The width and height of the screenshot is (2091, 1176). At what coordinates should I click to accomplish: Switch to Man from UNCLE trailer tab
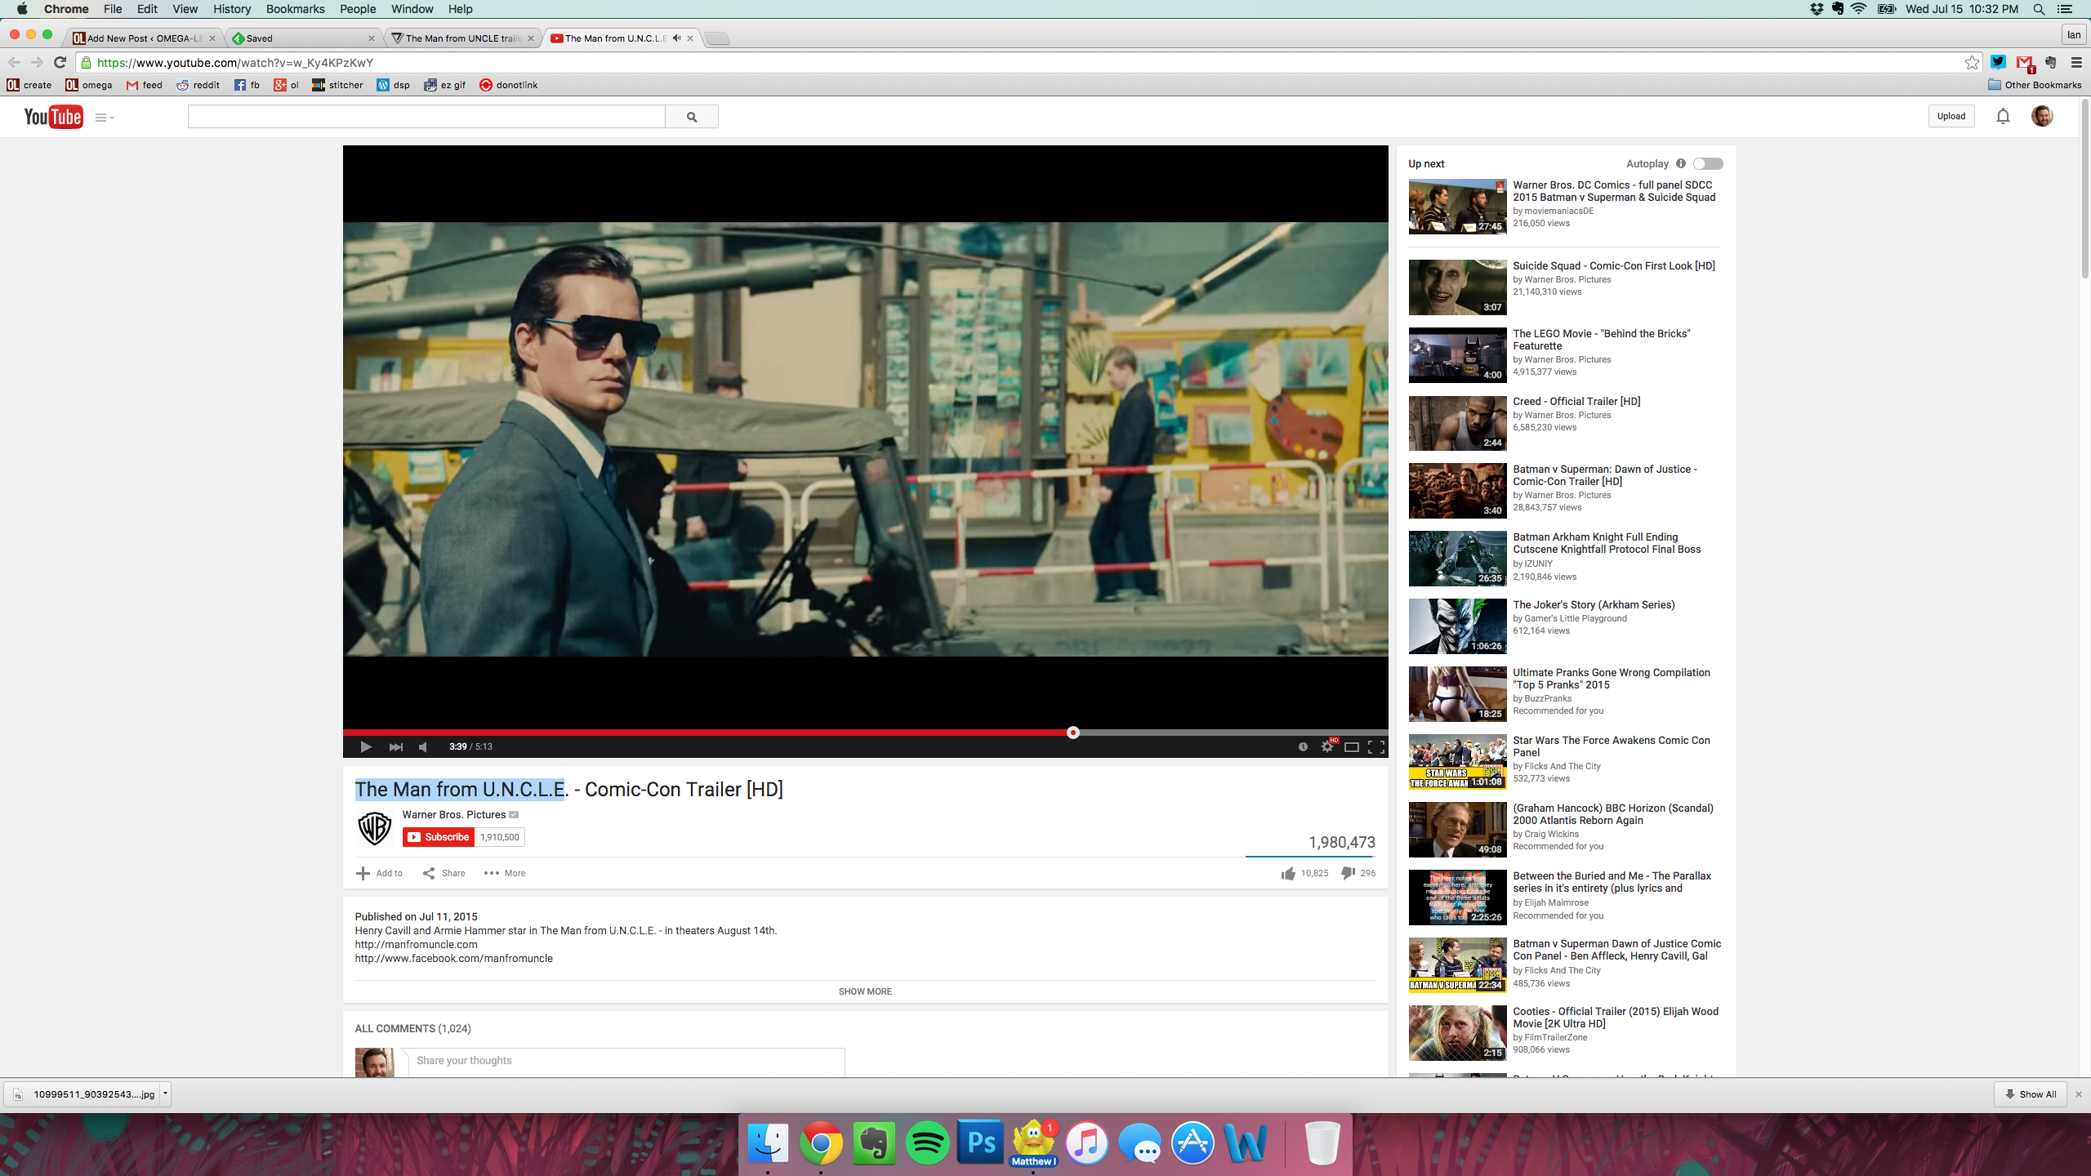pos(463,38)
